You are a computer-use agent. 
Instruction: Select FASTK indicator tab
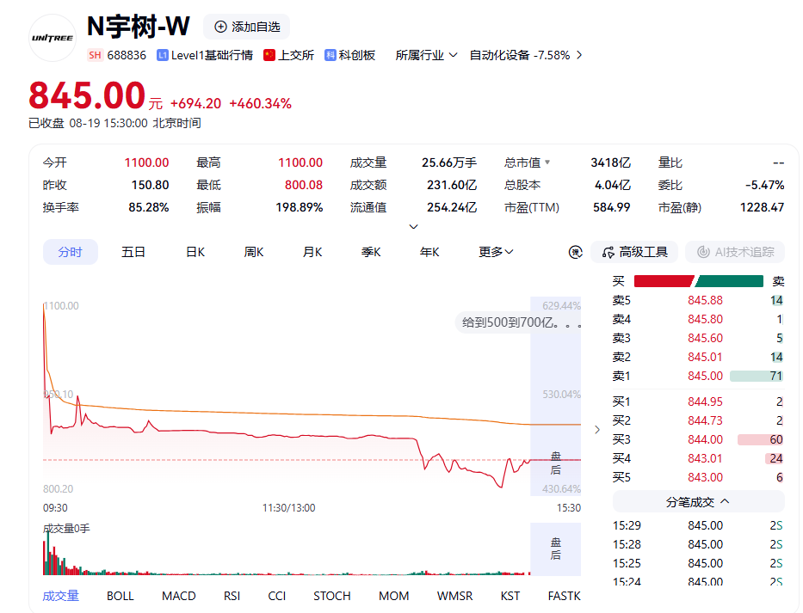point(564,596)
